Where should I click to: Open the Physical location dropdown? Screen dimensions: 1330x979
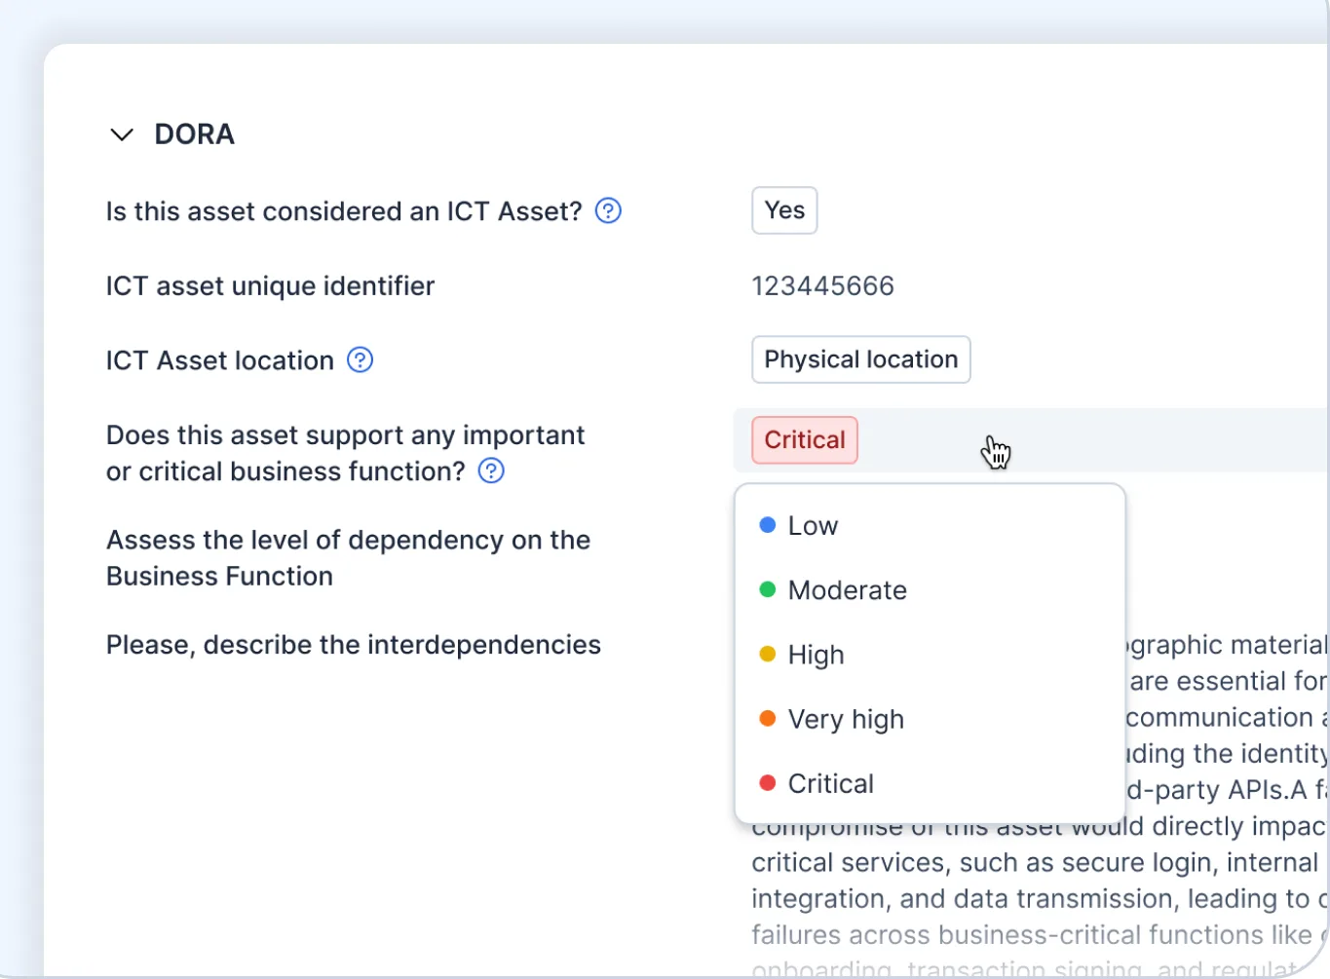(x=861, y=359)
